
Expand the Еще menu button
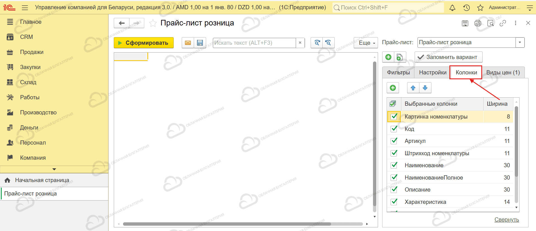click(x=366, y=43)
